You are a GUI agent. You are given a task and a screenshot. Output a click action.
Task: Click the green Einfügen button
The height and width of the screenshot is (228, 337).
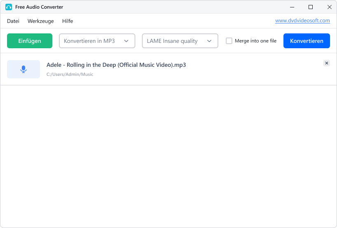click(30, 41)
